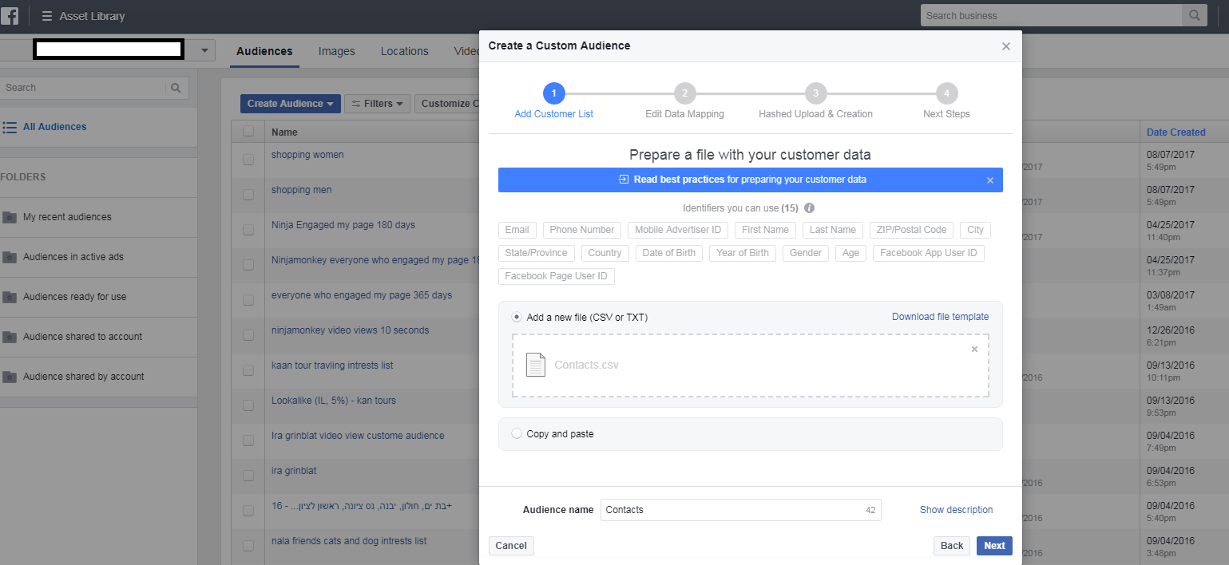
Task: Click the sidebar search magnifier icon
Action: (x=176, y=88)
